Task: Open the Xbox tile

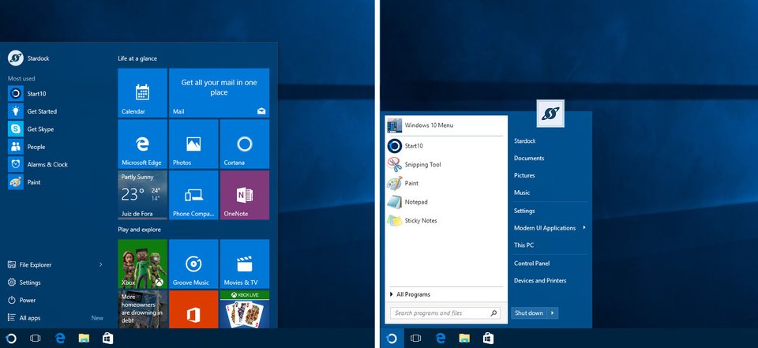Action: (143, 264)
